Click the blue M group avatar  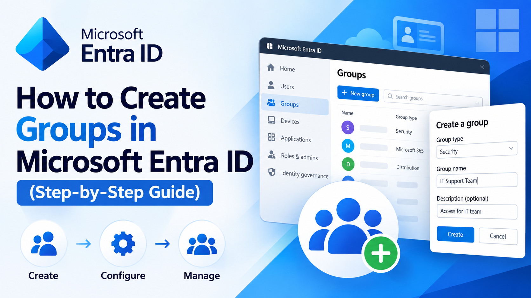[348, 146]
